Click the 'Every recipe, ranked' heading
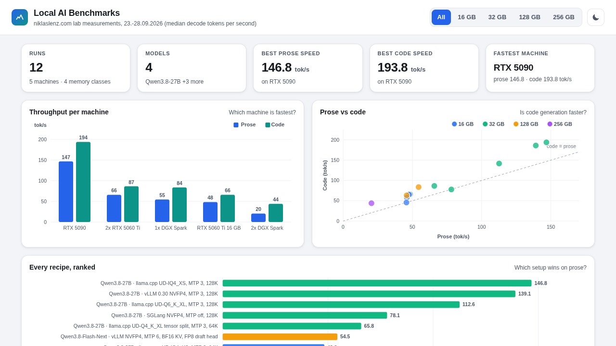 62,267
